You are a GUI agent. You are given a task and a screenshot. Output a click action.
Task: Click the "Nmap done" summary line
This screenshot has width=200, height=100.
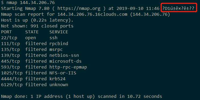tap(82, 96)
